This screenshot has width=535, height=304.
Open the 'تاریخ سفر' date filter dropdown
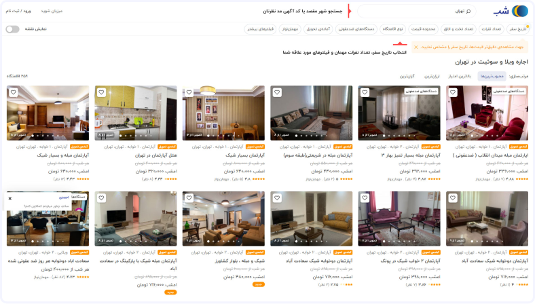(517, 29)
